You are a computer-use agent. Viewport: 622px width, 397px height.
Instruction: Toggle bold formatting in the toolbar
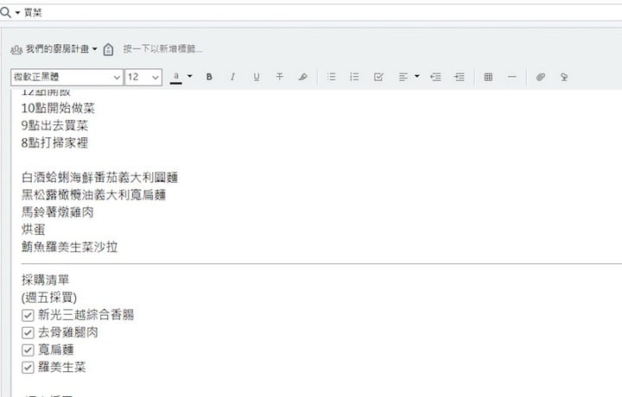coord(209,77)
